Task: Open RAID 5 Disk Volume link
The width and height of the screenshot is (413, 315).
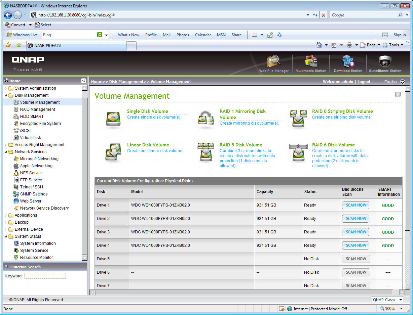Action: point(241,145)
